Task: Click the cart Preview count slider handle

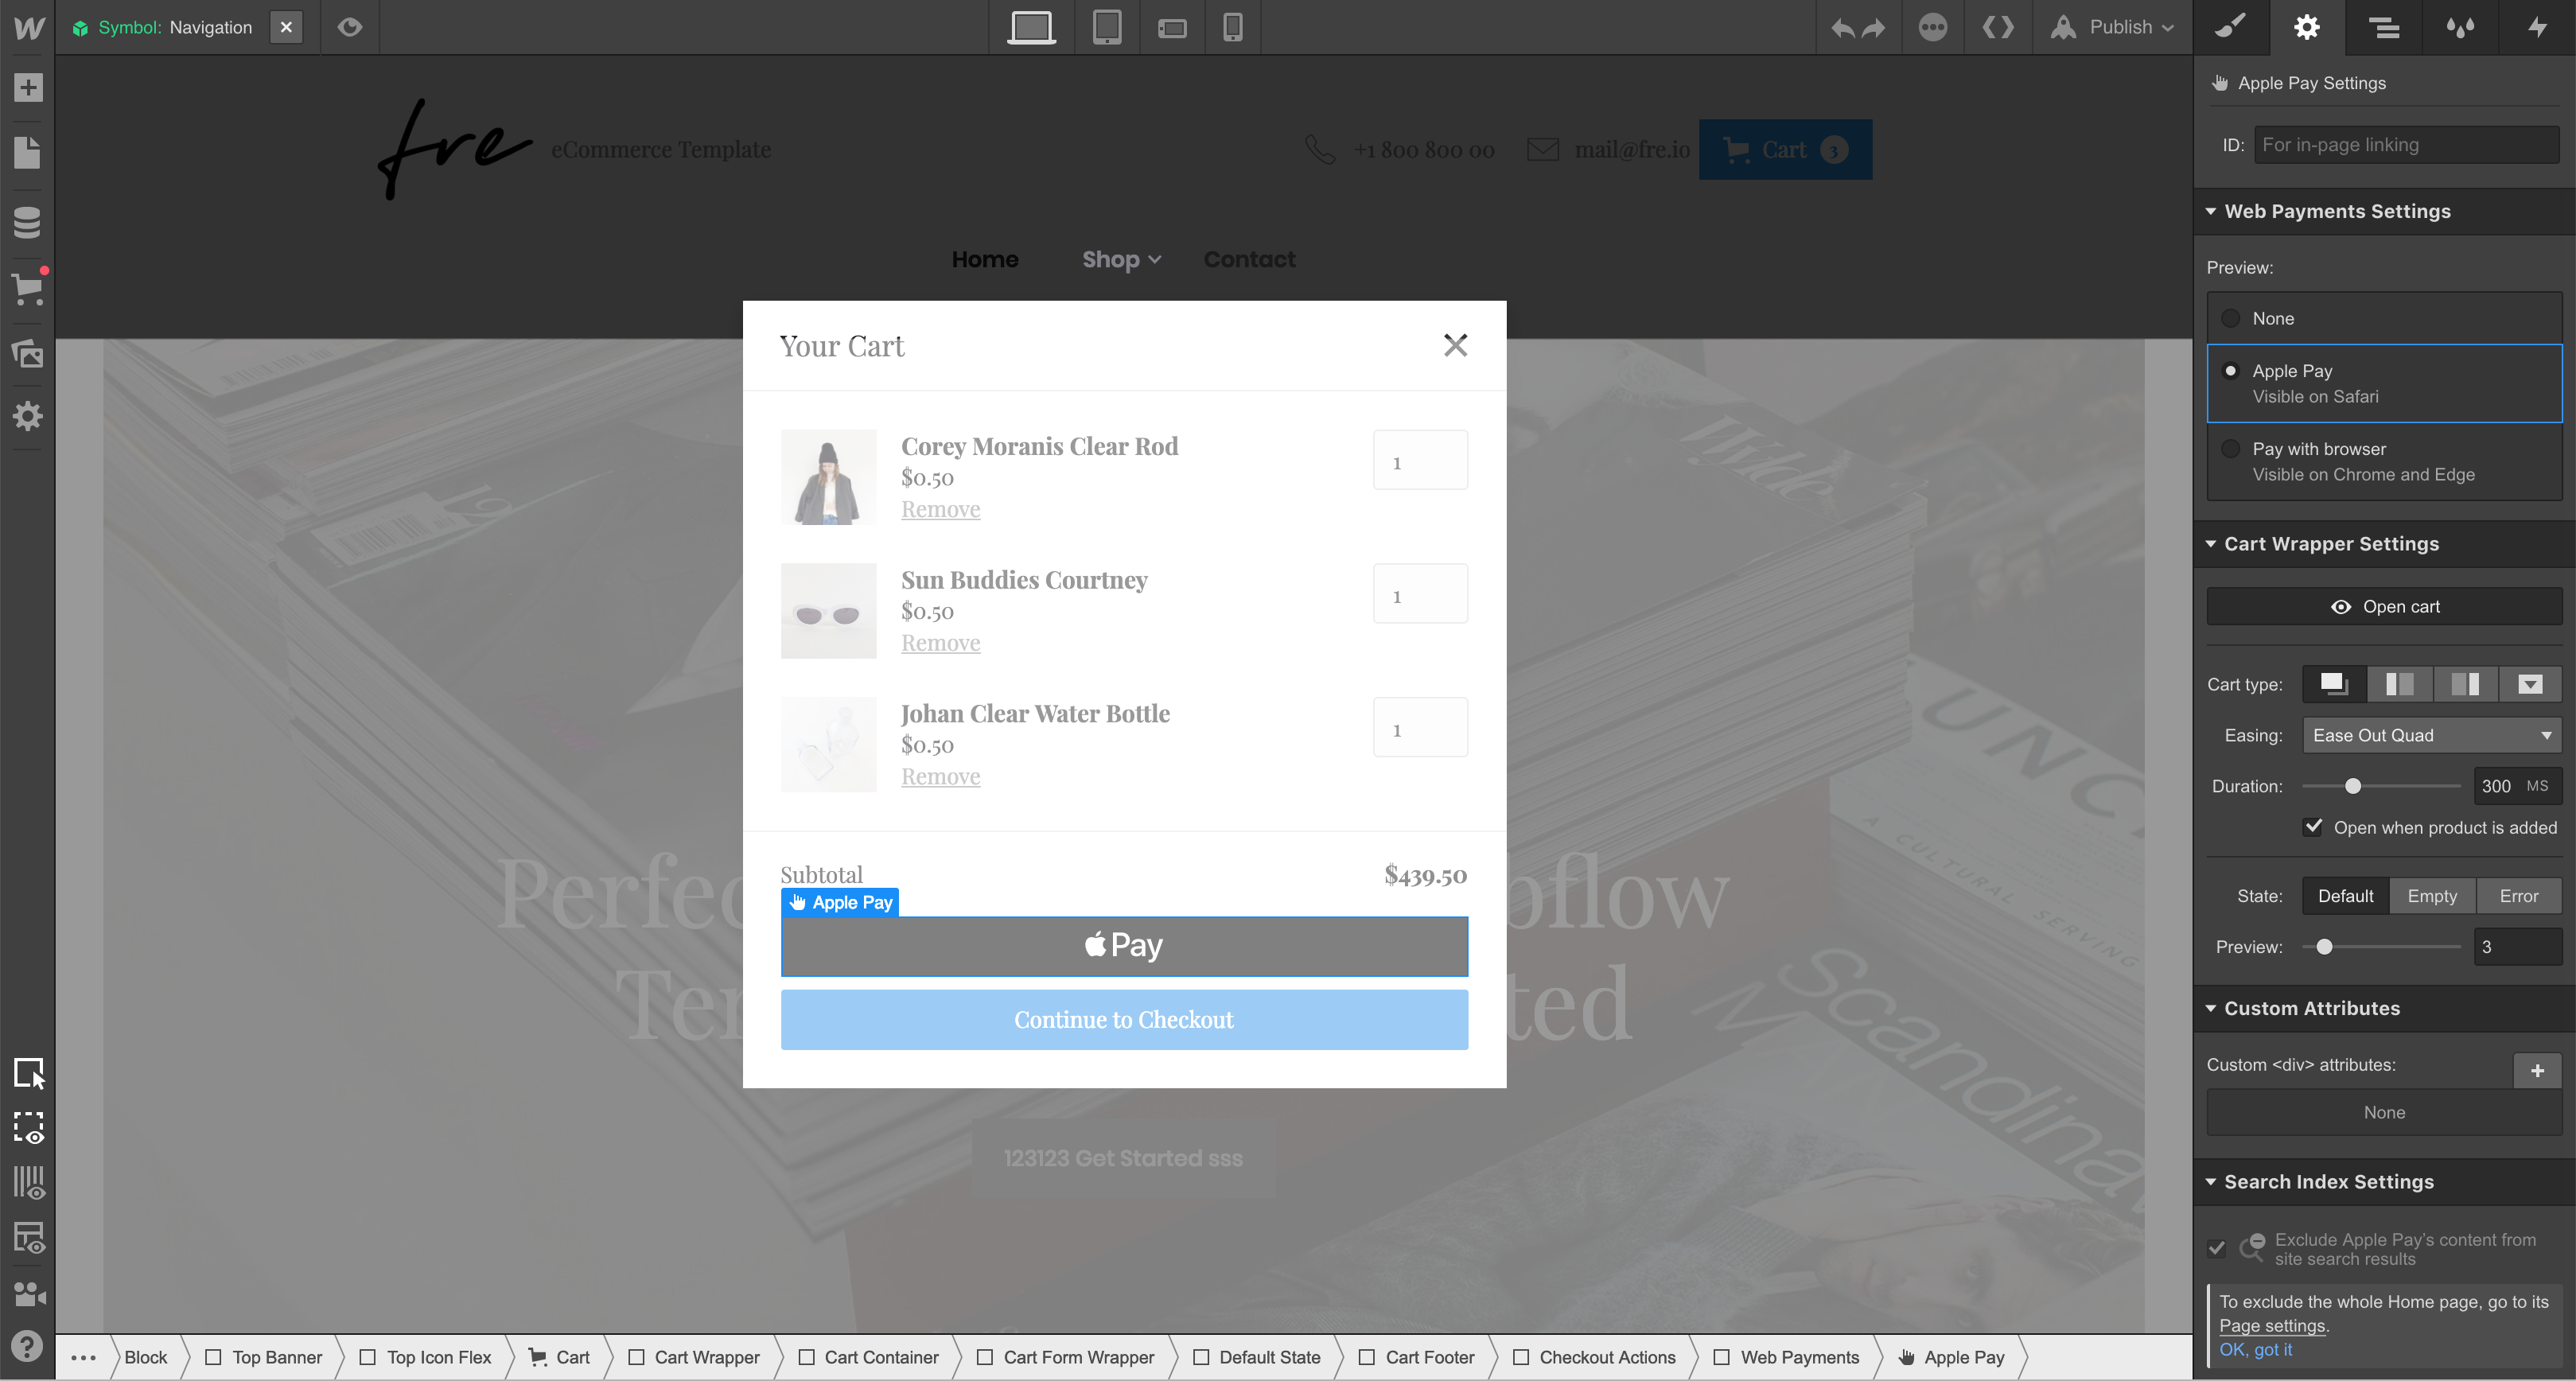Action: (2324, 947)
